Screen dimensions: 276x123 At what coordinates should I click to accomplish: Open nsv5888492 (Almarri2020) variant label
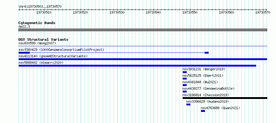click(41, 63)
